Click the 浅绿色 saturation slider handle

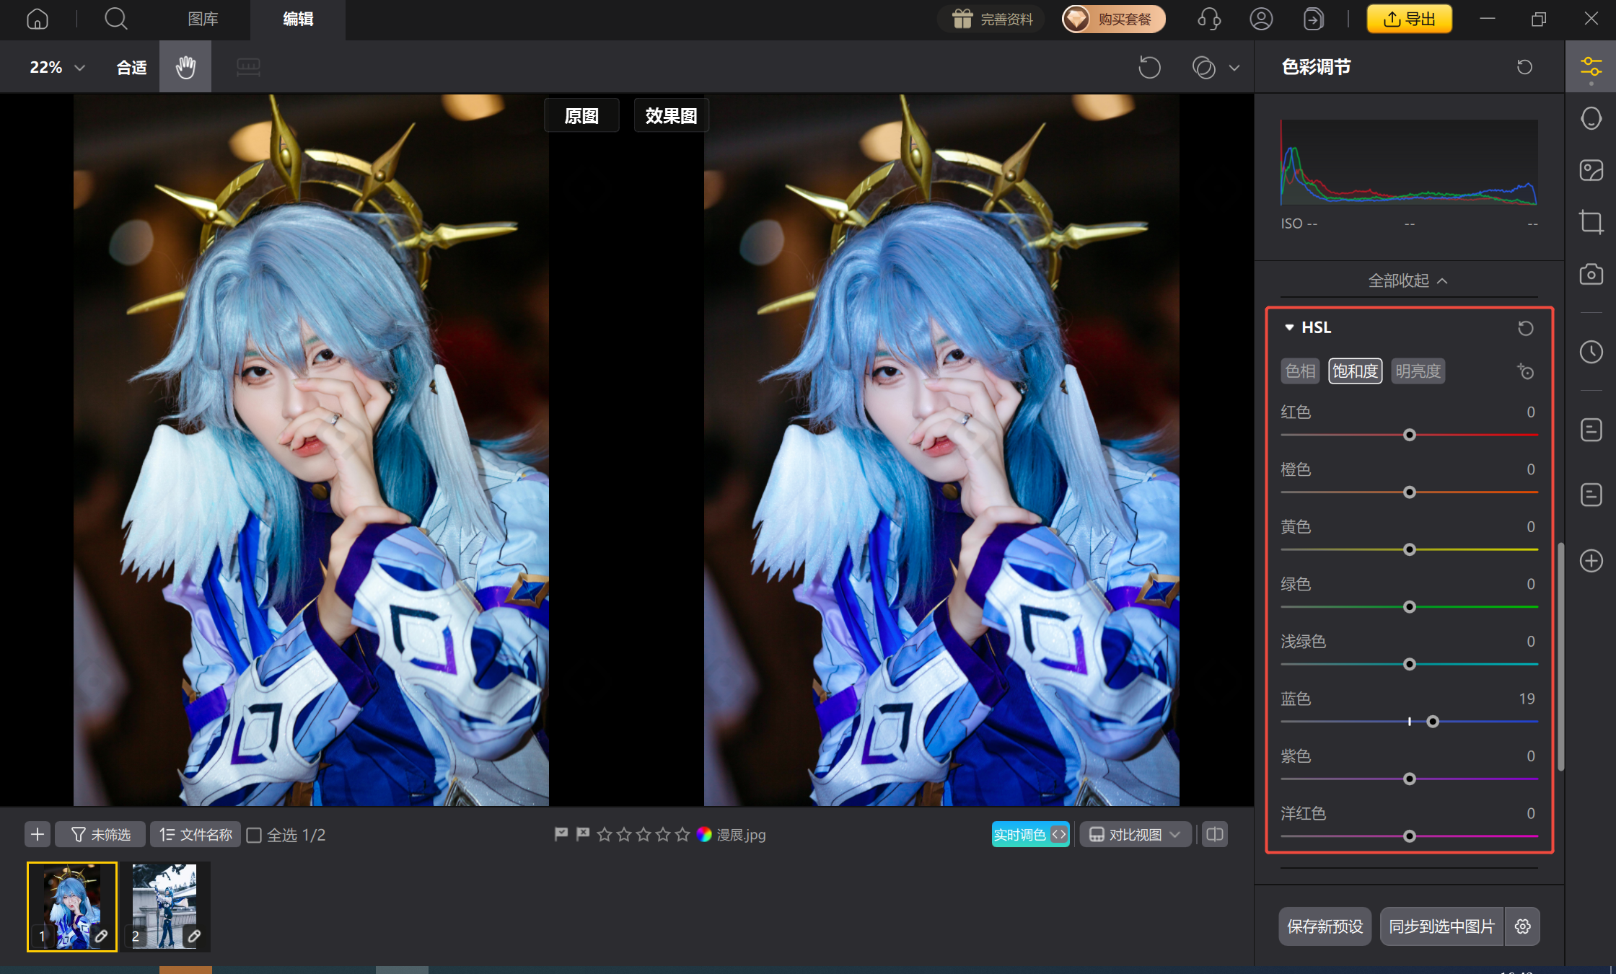[x=1409, y=665]
